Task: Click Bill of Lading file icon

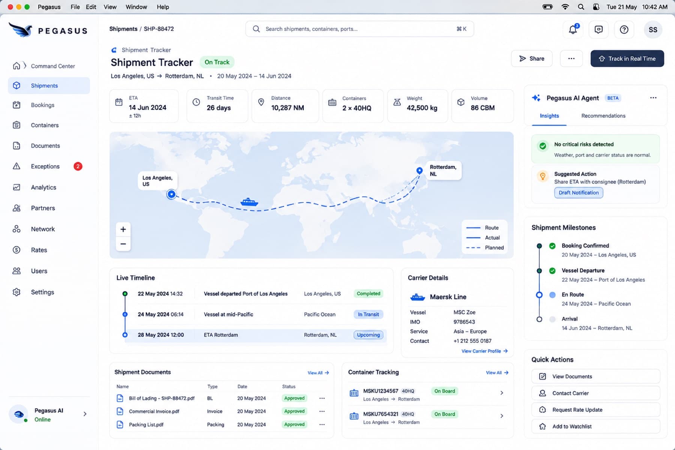Action: [120, 398]
